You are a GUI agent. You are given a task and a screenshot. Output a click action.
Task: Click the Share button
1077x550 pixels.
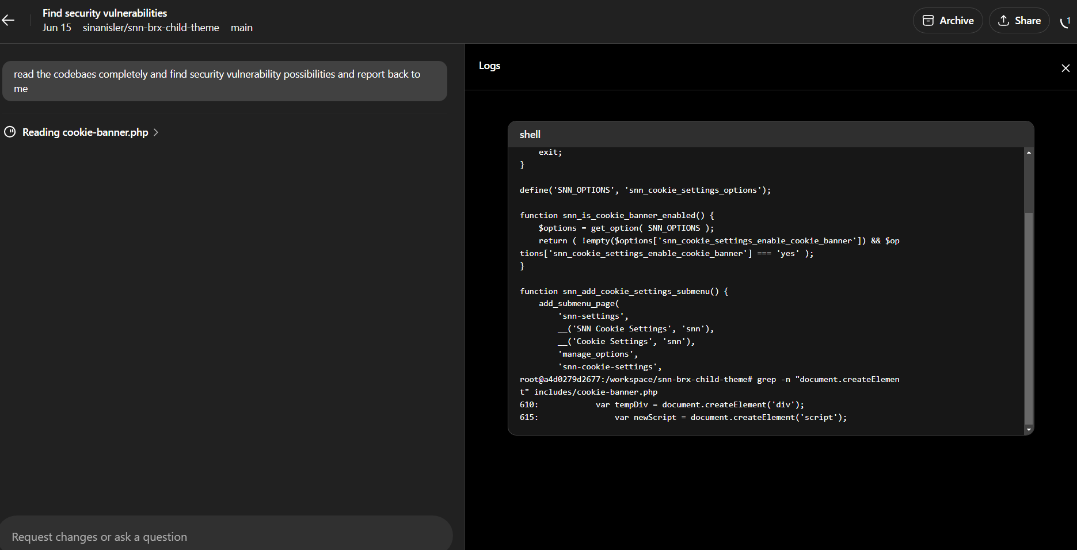click(1019, 21)
